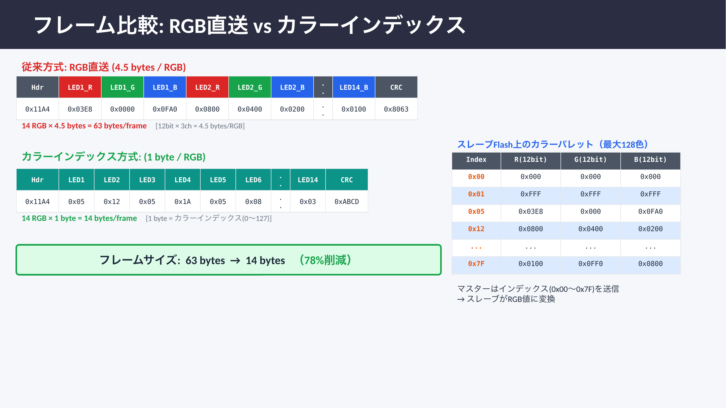Screen dimensions: 726x408
Task: Click the teal LED3 header cell
Action: pyautogui.click(x=147, y=180)
